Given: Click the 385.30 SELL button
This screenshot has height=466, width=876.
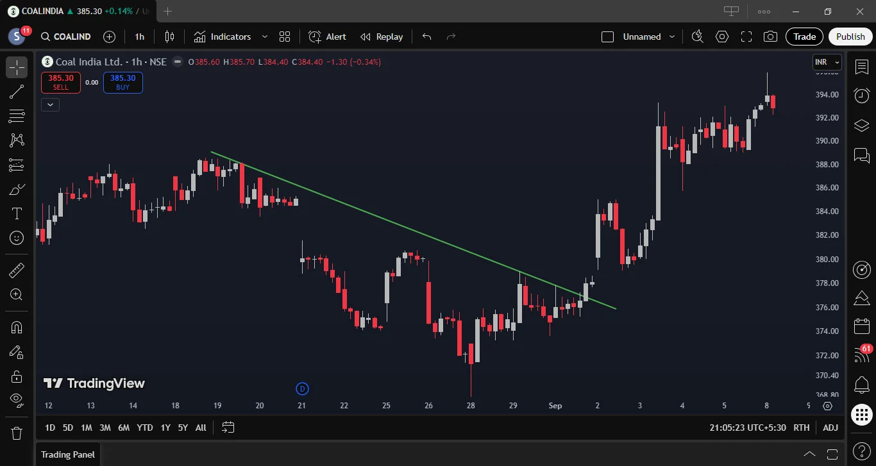Looking at the screenshot, I should click(61, 83).
